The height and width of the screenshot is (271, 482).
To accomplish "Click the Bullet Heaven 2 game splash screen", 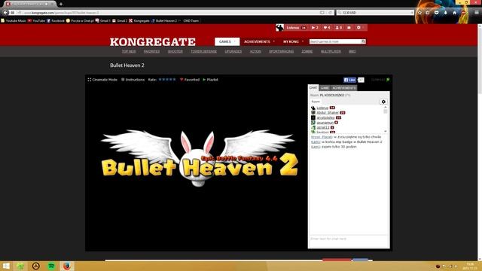I will pyautogui.click(x=197, y=167).
